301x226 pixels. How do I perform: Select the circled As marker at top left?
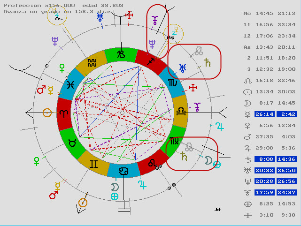58,18
